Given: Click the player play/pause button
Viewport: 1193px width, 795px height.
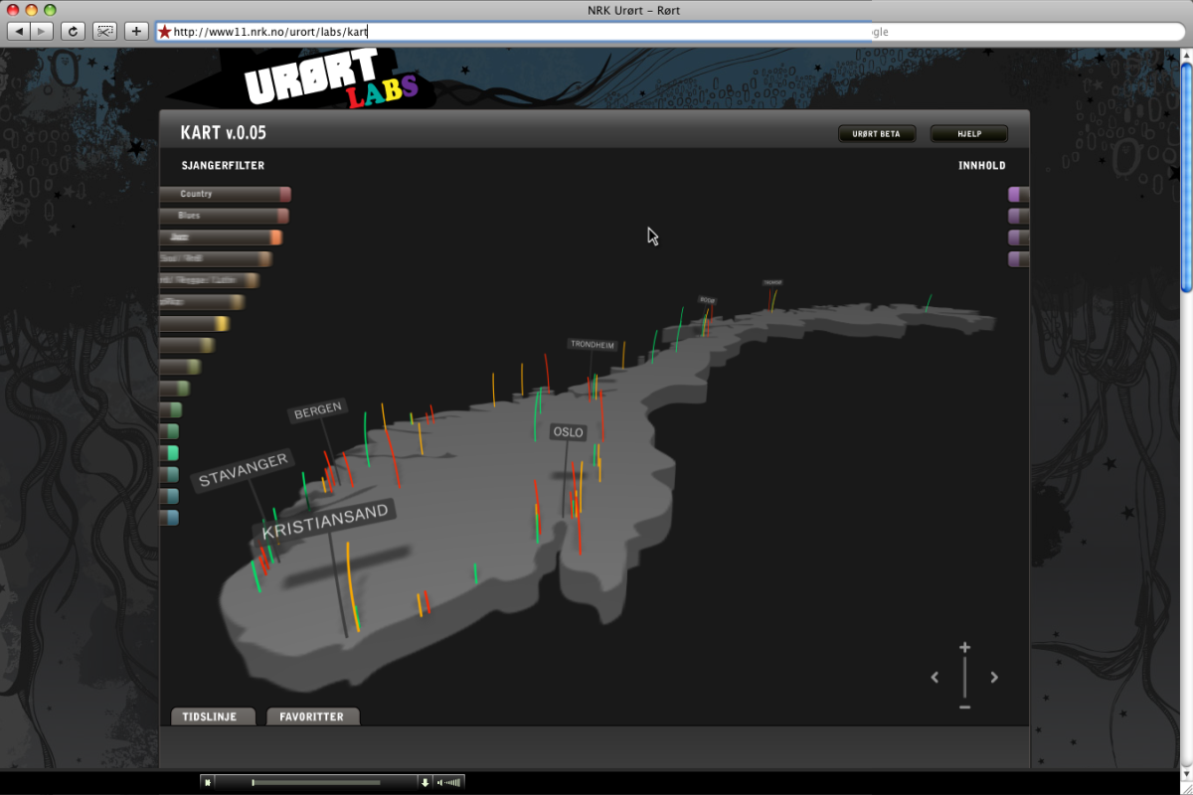Looking at the screenshot, I should (208, 783).
